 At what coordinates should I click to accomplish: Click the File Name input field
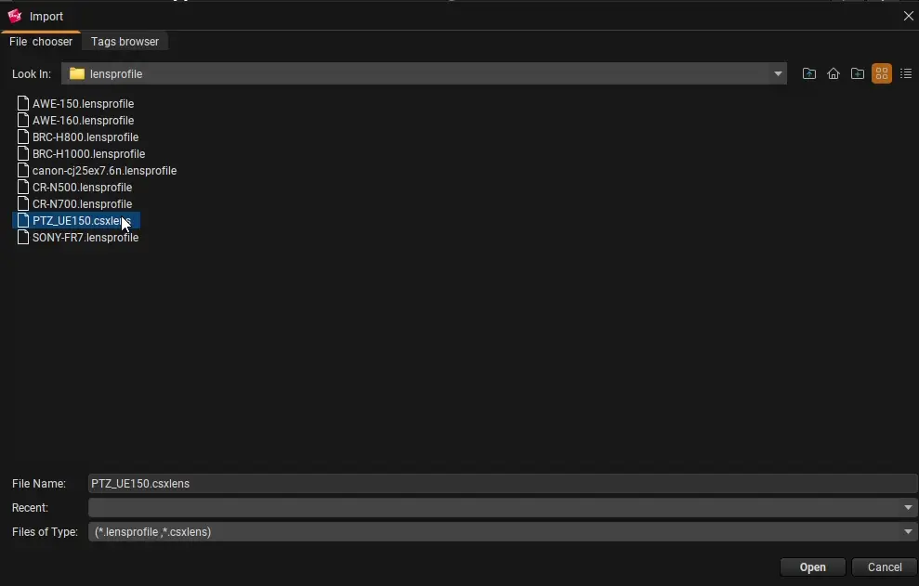coord(502,484)
